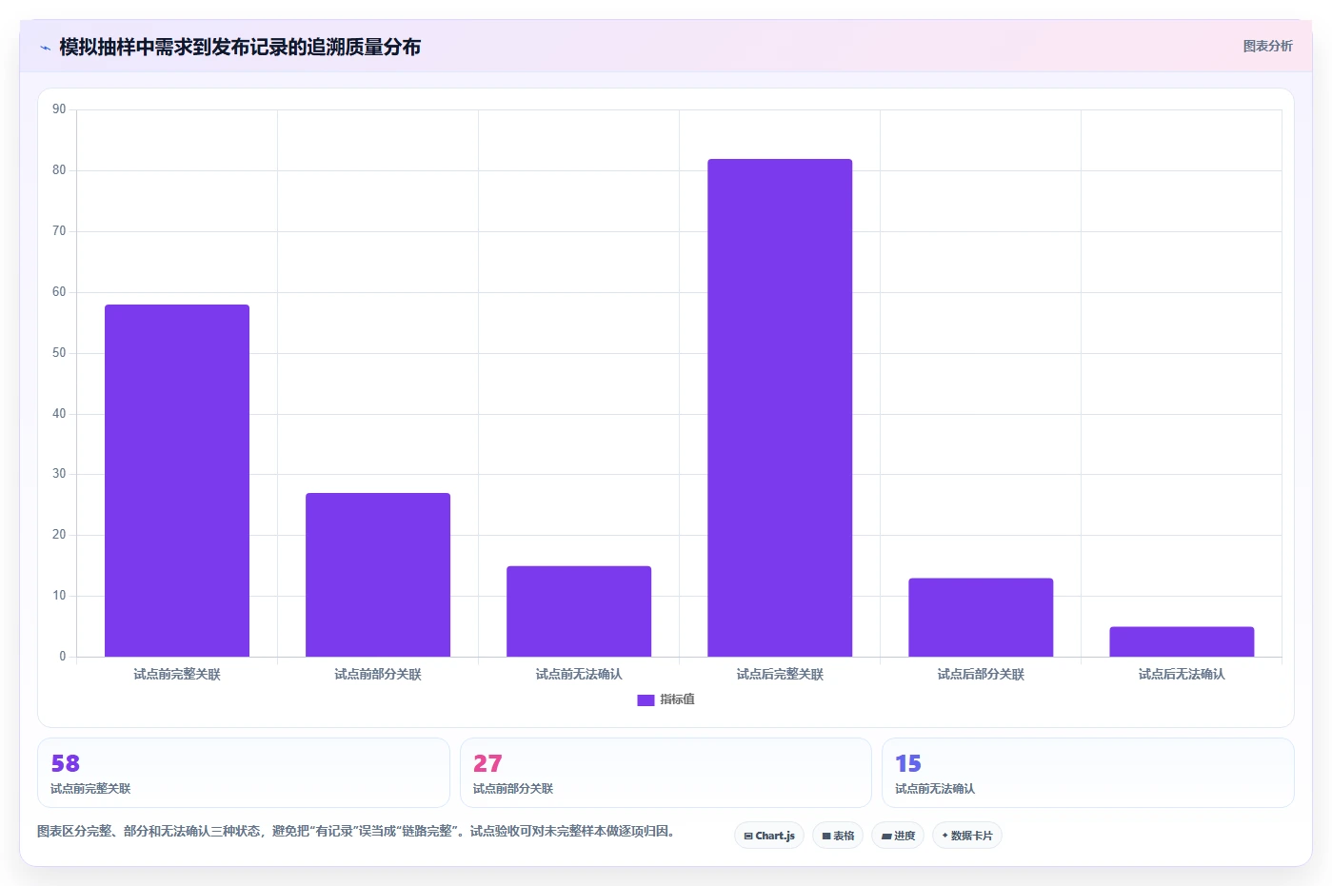The width and height of the screenshot is (1332, 886).
Task: Click the chart icon beside the title
Action: click(45, 48)
